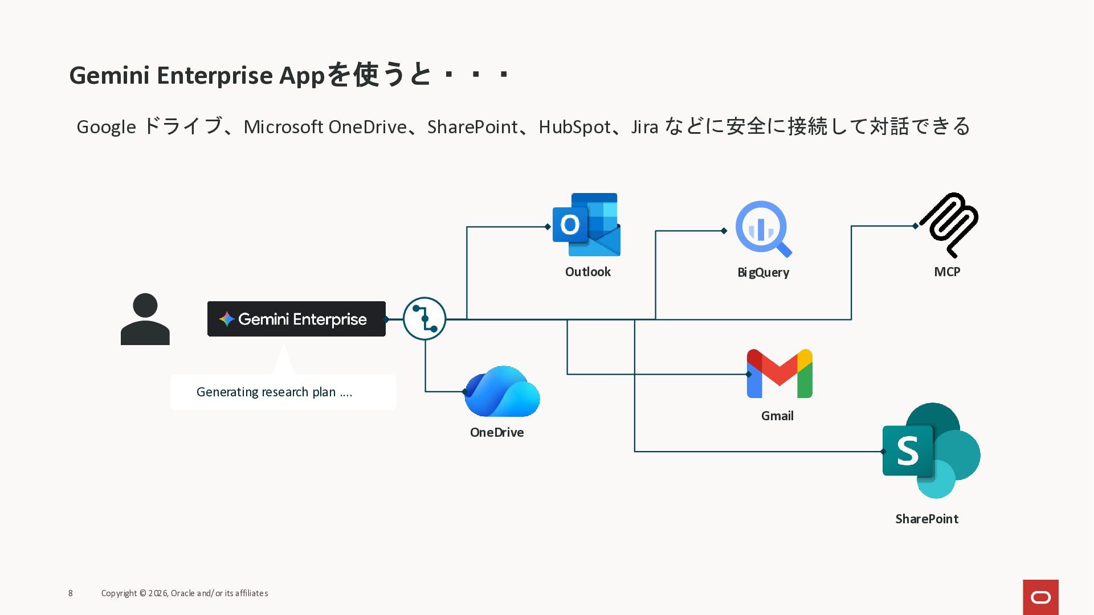The image size is (1094, 615).
Task: Select the SharePoint icon
Action: (x=931, y=450)
